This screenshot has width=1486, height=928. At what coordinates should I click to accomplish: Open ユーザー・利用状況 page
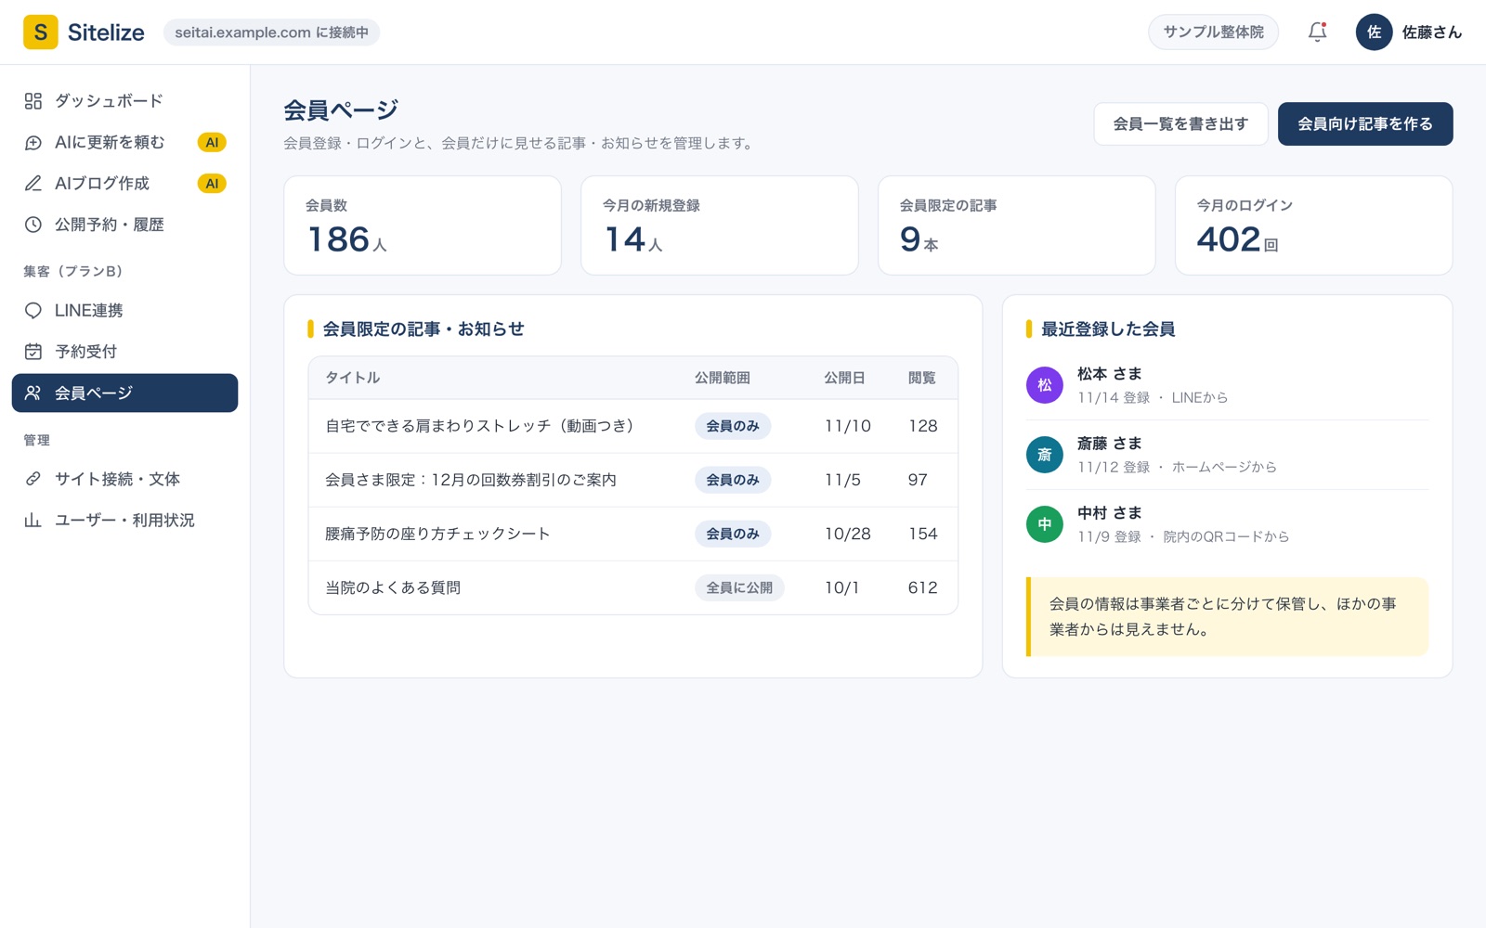pos(124,521)
